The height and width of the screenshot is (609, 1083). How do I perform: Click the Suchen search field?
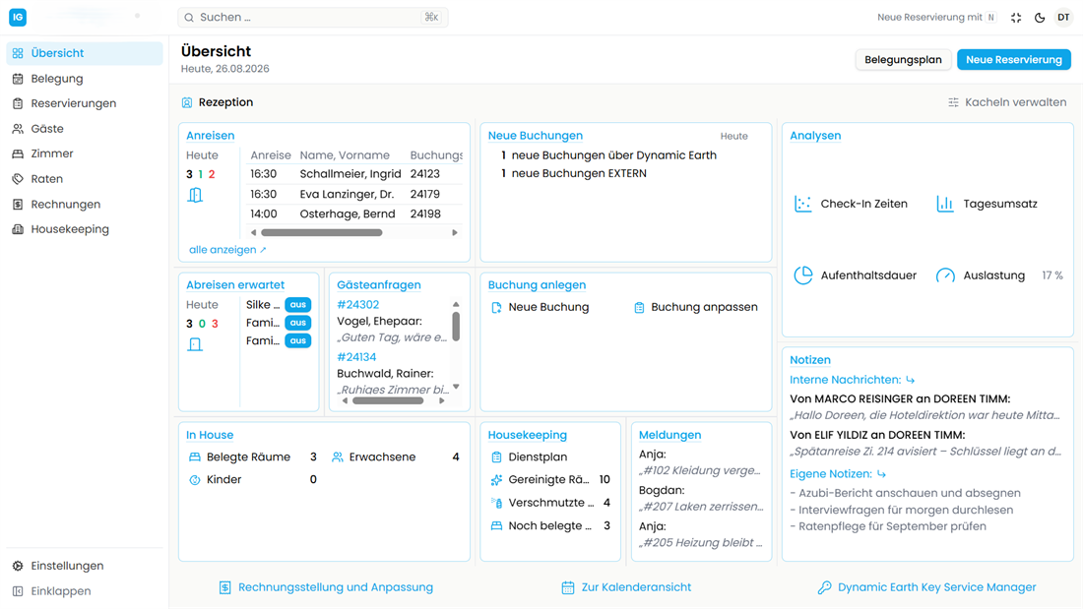(x=313, y=18)
